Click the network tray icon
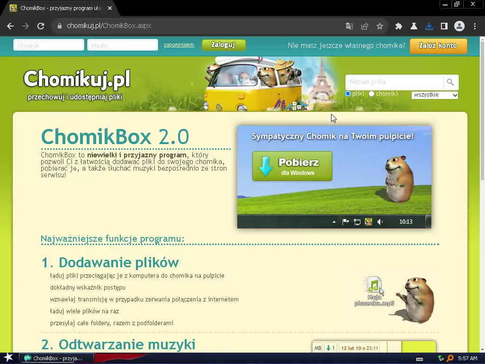This screenshot has height=364, width=485. [441, 358]
